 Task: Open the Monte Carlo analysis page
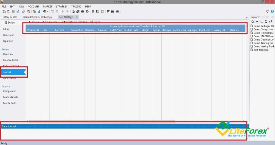pyautogui.click(x=10, y=103)
